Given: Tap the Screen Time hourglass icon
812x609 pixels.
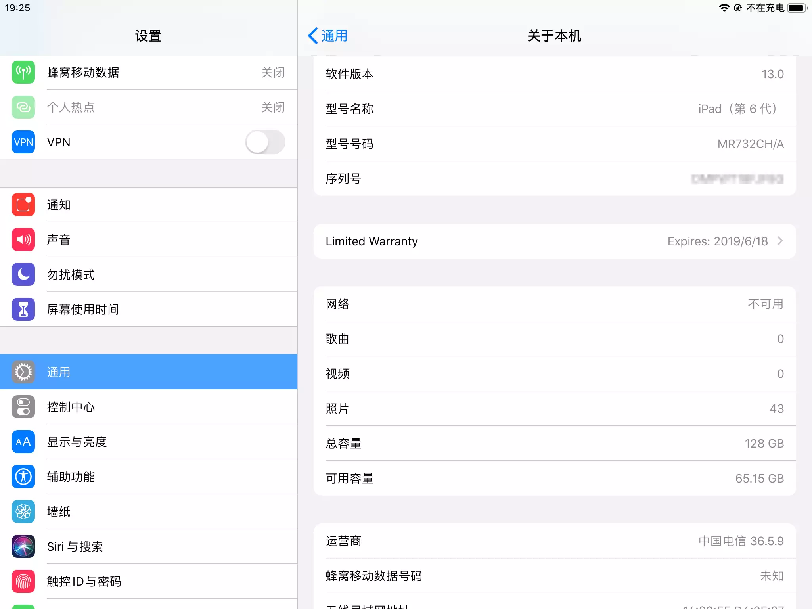Looking at the screenshot, I should pos(23,309).
